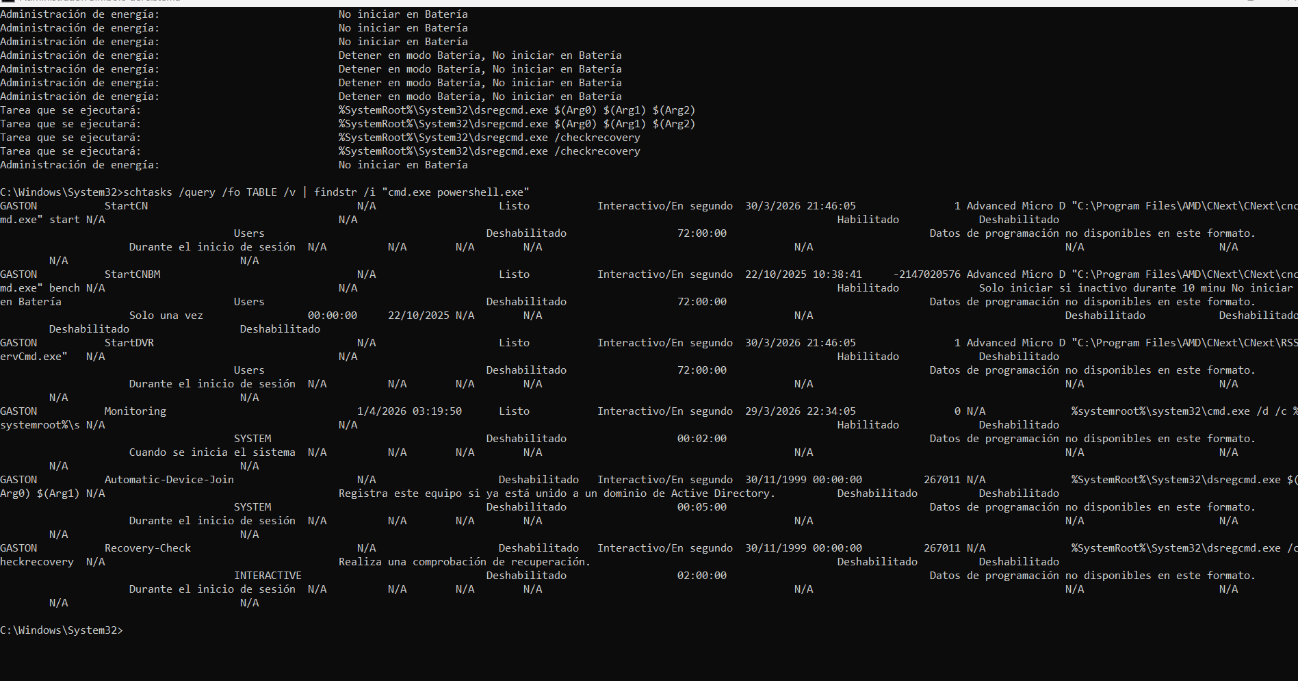Click the 267011 result in Recovery-Check row
Image resolution: width=1298 pixels, height=681 pixels.
[x=942, y=548]
